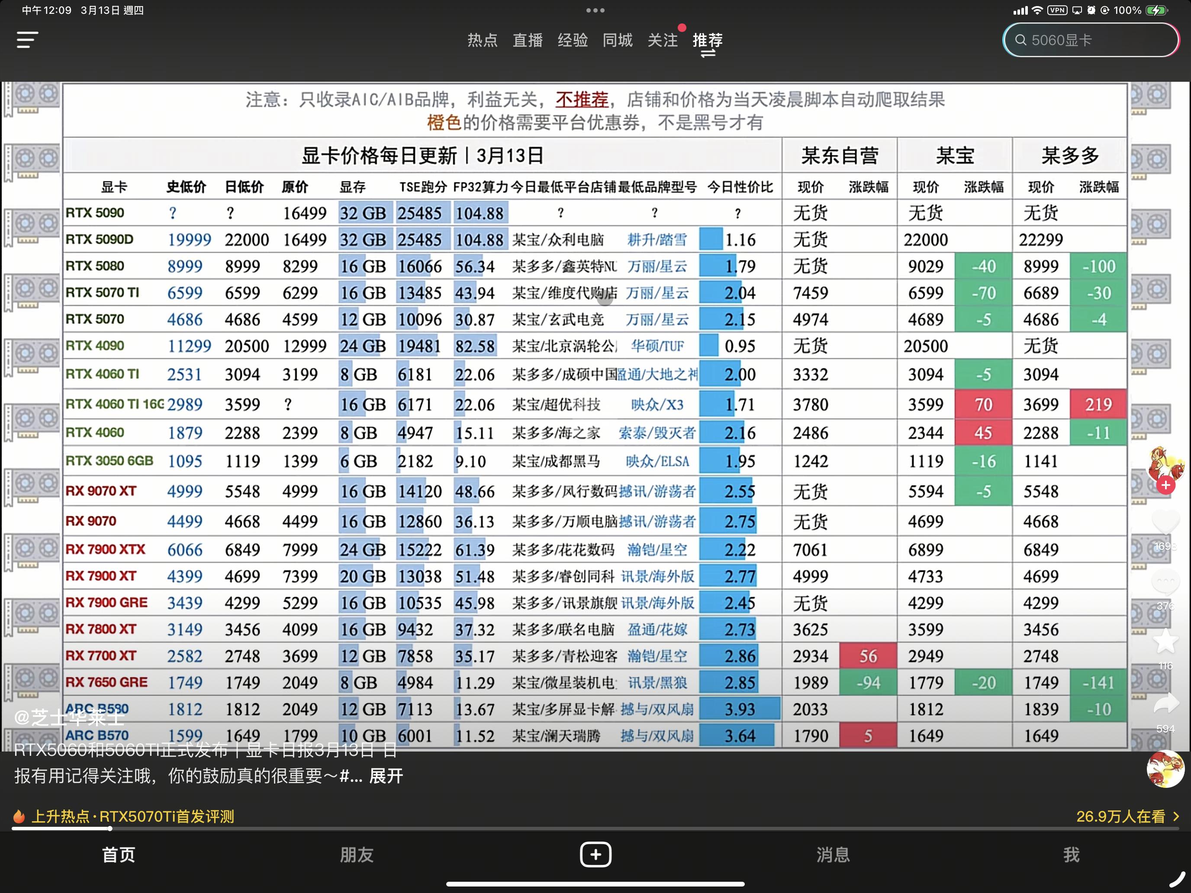Screen dimensions: 1191x893
Task: Open the hamburger side menu
Action: tap(27, 40)
